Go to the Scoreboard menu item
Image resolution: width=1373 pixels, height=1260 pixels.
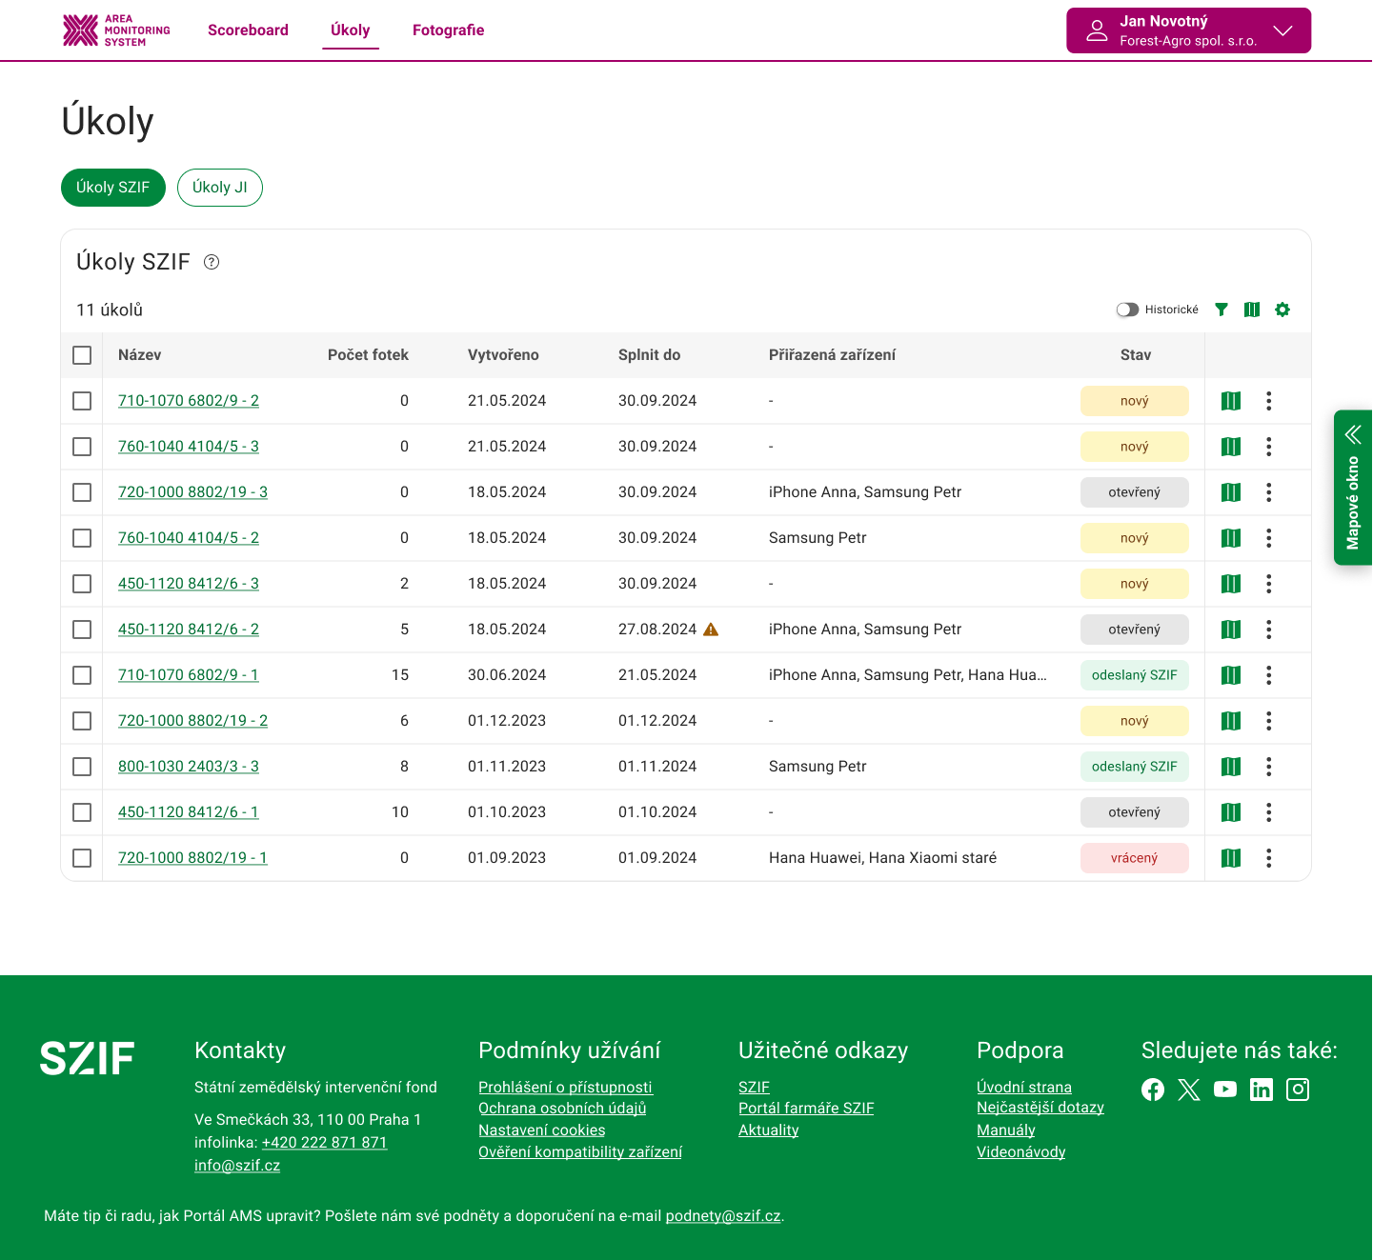coord(248,30)
